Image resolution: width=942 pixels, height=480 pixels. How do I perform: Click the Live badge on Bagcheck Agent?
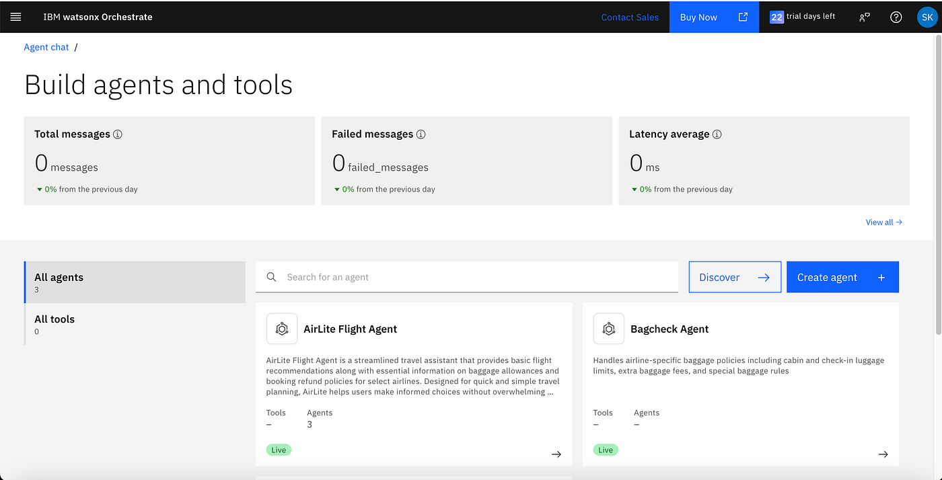pyautogui.click(x=606, y=450)
